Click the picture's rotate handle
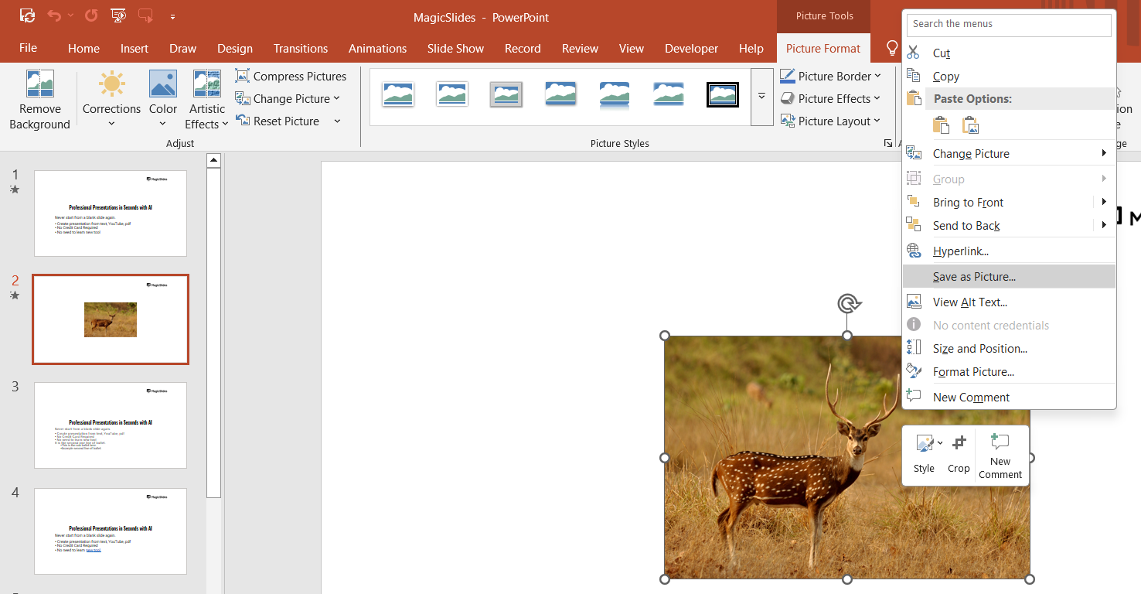This screenshot has height=594, width=1141. point(847,303)
